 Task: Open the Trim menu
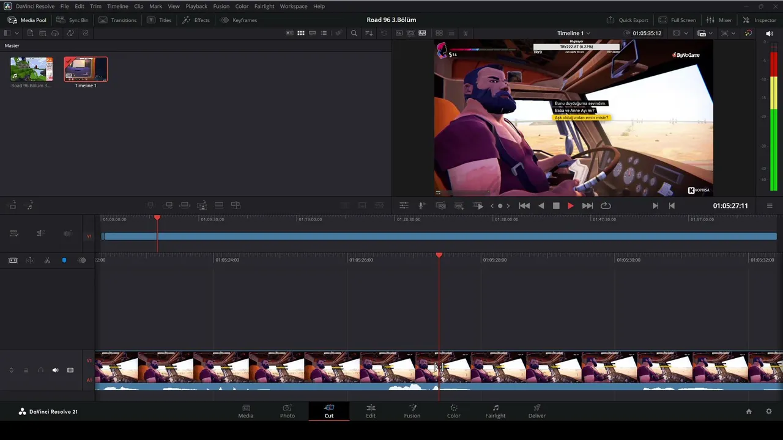pos(95,6)
